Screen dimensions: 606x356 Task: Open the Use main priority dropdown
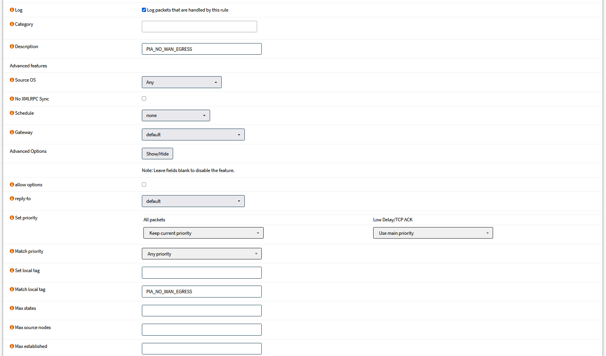pos(433,233)
